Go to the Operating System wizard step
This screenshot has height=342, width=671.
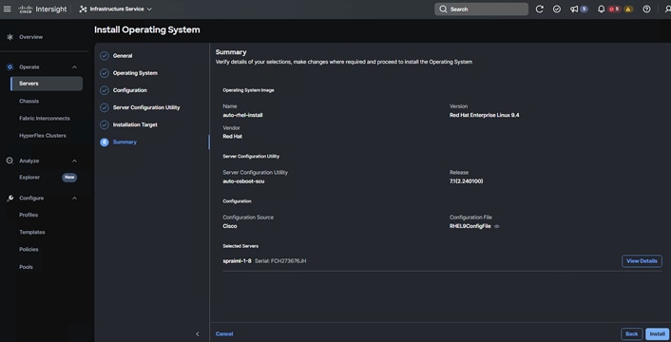click(135, 73)
